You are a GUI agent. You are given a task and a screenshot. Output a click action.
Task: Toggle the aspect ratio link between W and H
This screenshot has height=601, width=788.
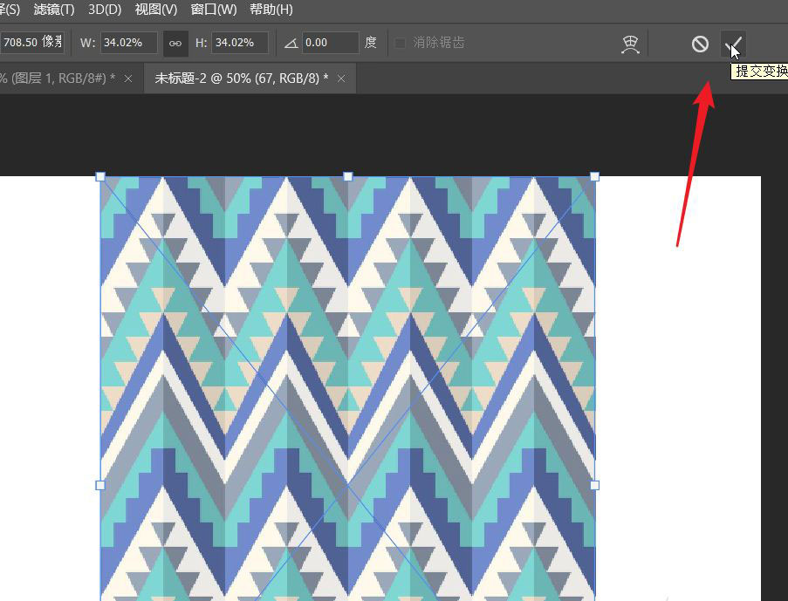[175, 44]
